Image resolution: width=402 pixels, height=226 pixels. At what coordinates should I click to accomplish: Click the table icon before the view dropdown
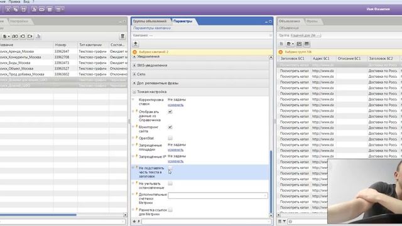pos(50,9)
